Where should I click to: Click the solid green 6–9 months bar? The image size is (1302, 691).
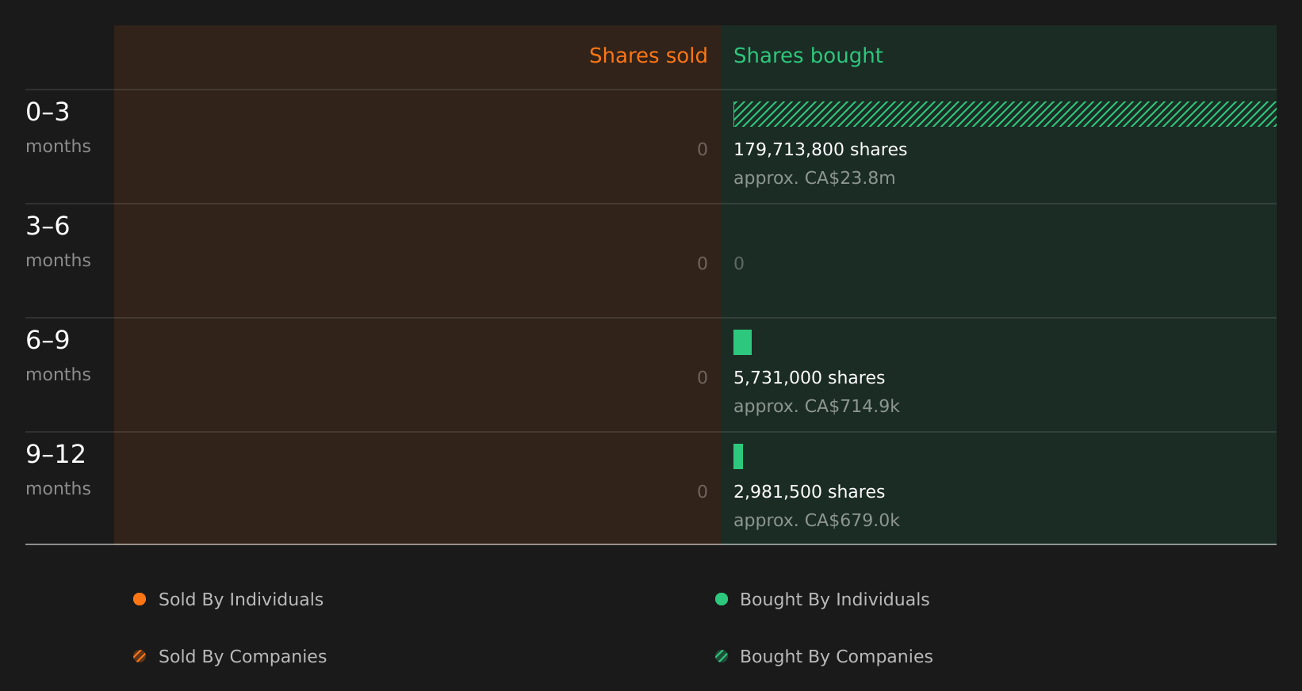(x=742, y=342)
